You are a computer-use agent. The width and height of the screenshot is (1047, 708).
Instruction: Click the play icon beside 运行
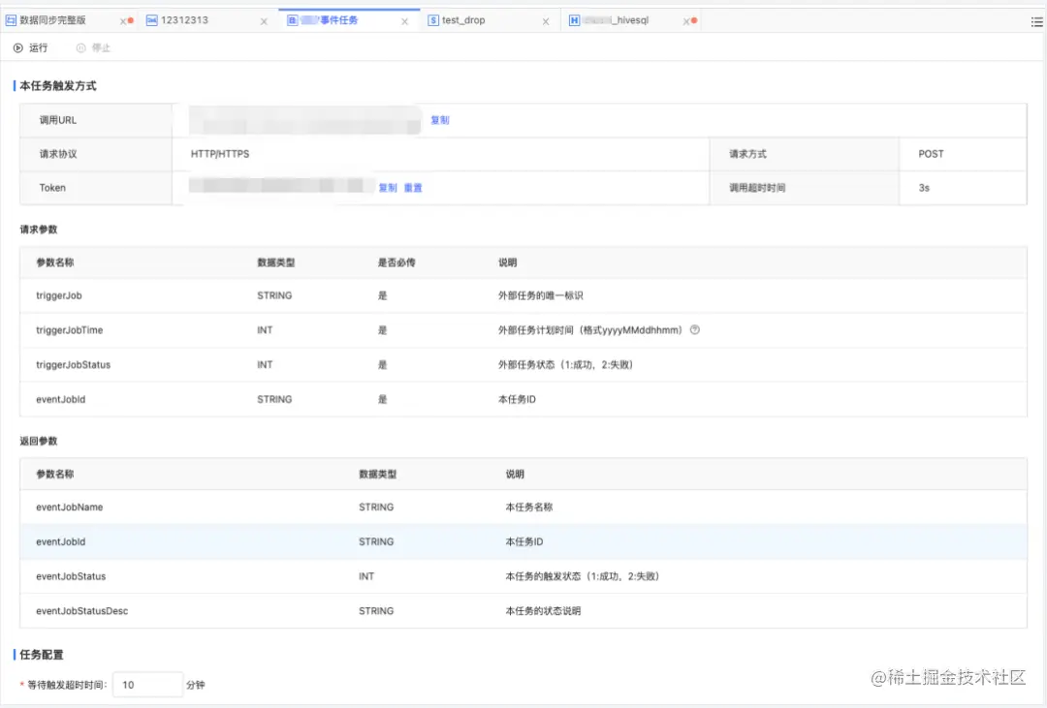click(x=18, y=48)
